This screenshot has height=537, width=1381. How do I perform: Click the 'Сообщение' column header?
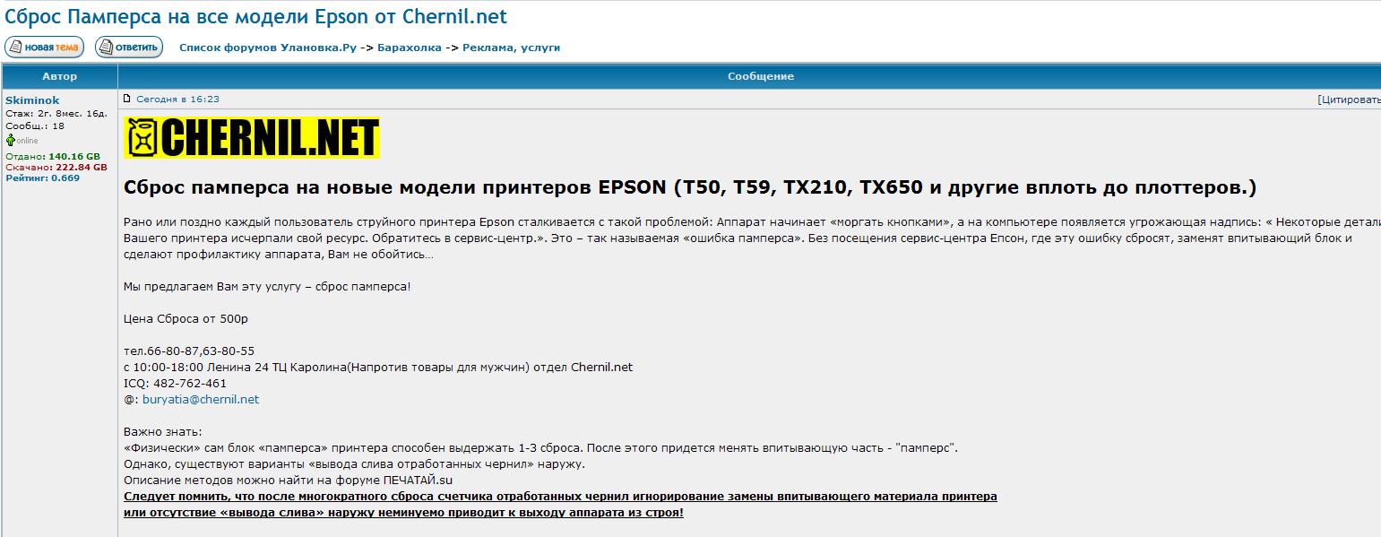(761, 76)
